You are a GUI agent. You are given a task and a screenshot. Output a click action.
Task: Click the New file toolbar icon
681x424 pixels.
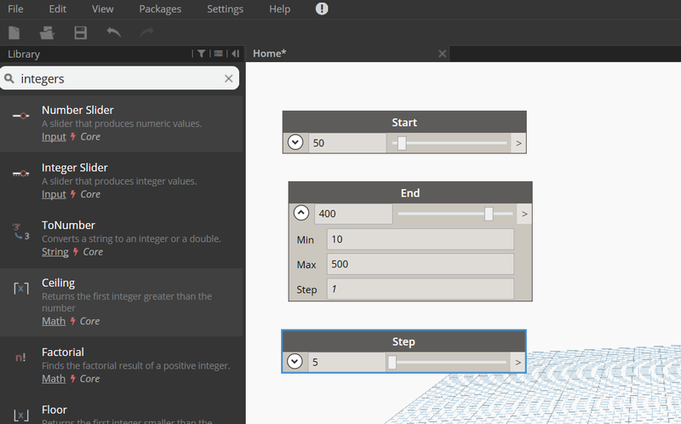pyautogui.click(x=14, y=32)
